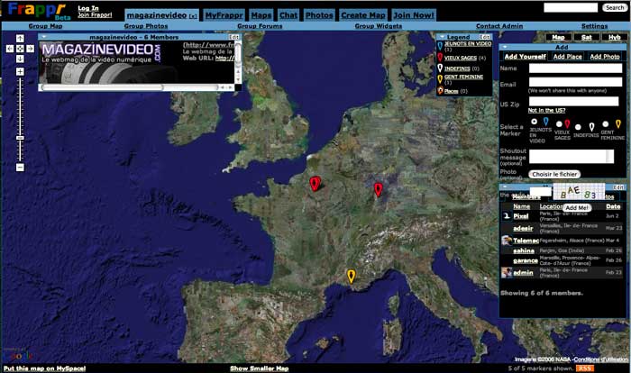
Task: Click the MAGAZINEVIDEO banner image
Action: tap(109, 62)
